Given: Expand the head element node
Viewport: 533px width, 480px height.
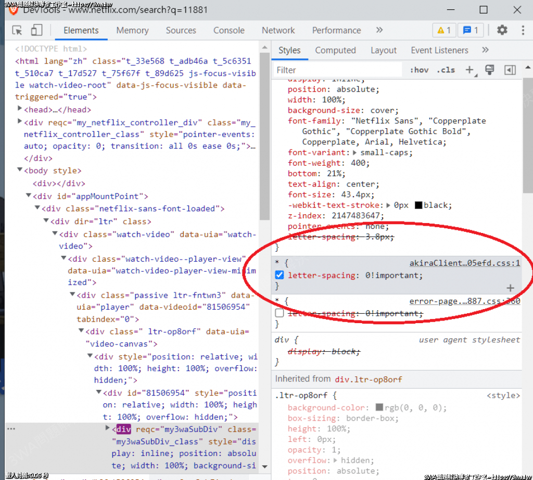Looking at the screenshot, I should [x=20, y=109].
